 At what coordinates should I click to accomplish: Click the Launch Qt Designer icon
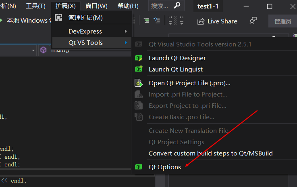coord(139,58)
